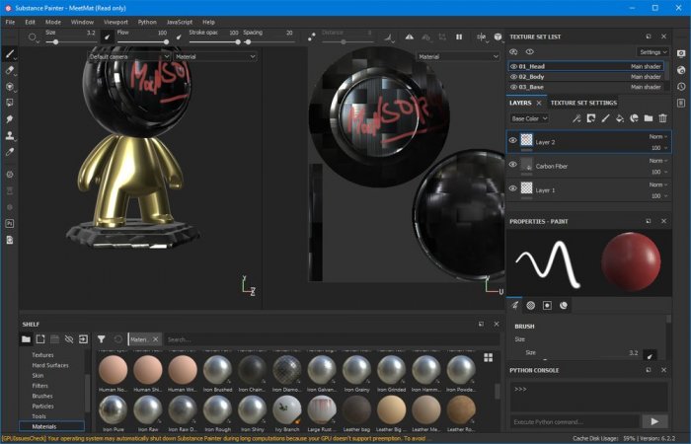Switch to the Texture Set Settings tab

(583, 102)
